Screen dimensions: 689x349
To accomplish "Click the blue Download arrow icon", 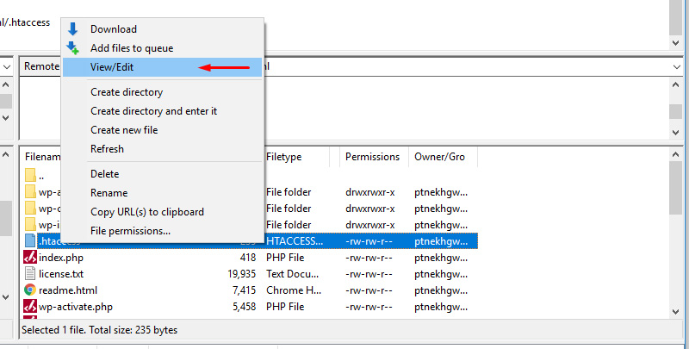I will click(73, 29).
